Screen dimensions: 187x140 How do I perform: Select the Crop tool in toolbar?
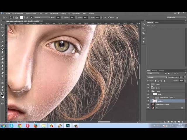(x=3, y=38)
